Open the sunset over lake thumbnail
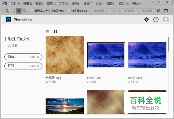The image size is (174, 119). coord(65,106)
